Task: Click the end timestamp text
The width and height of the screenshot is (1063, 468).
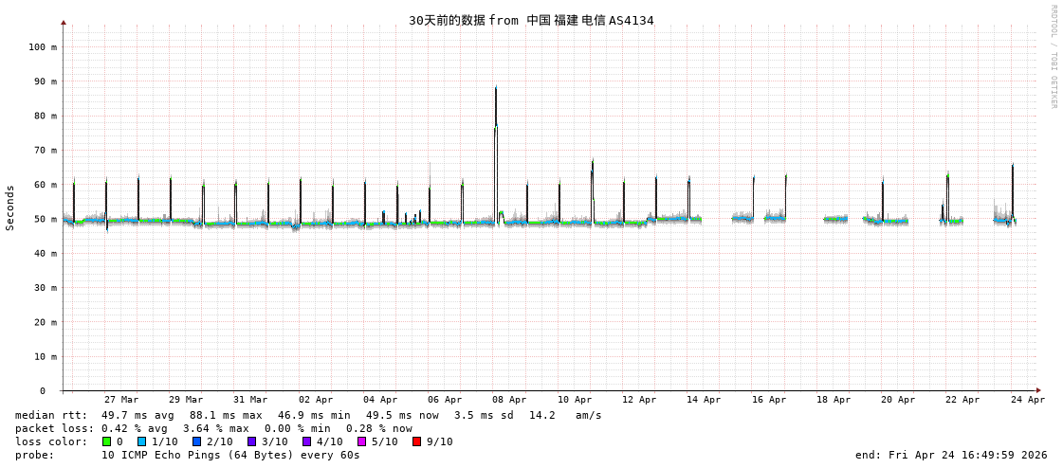Action: click(951, 455)
